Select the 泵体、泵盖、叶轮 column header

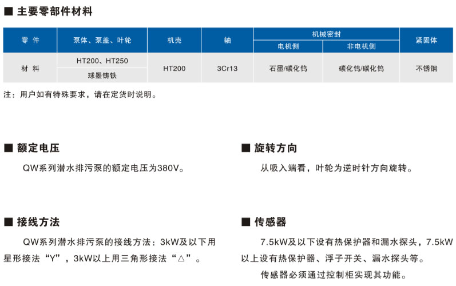coord(102,40)
